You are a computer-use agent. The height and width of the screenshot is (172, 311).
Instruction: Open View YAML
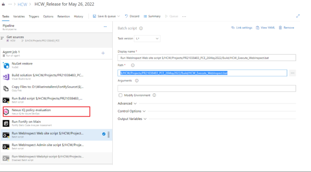point(265,28)
